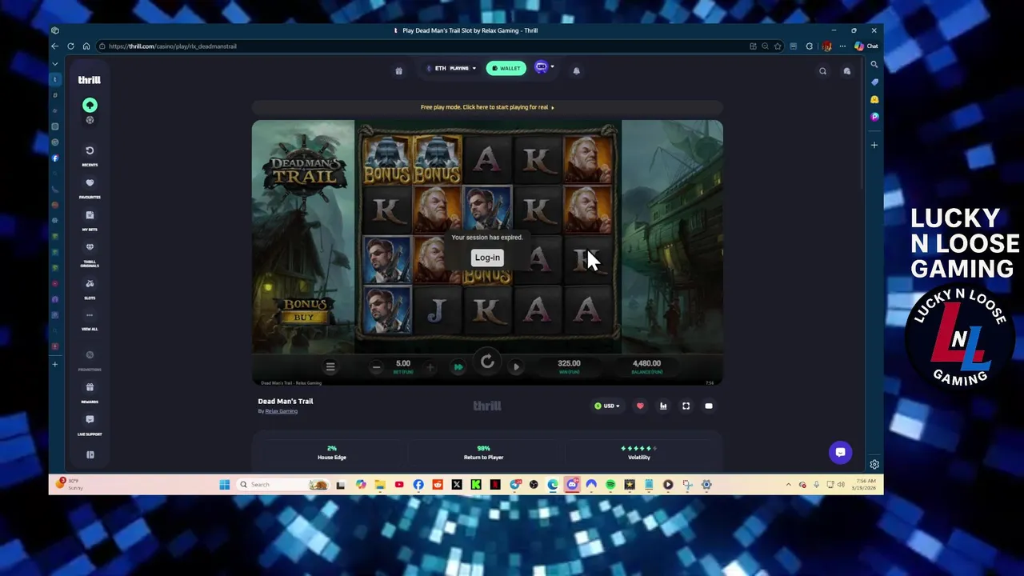This screenshot has width=1024, height=576.
Task: Click the Log-in button in expired session dialog
Action: pyautogui.click(x=487, y=258)
